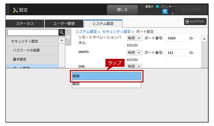The image size is (214, 126).
Task: Choose 無効 in the dropdown list
Action: (x=106, y=84)
